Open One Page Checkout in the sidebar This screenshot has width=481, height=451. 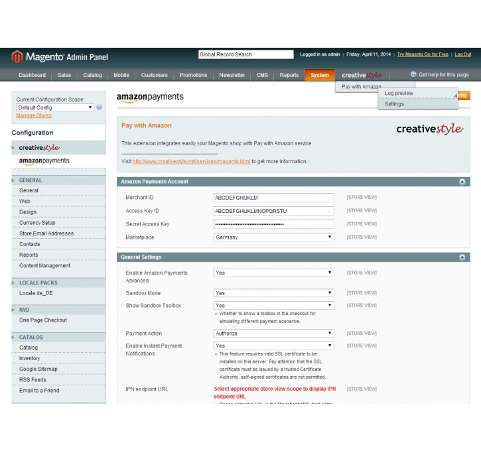[x=58, y=320]
